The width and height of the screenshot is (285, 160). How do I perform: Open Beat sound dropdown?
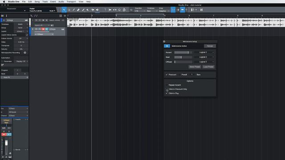click(x=204, y=57)
